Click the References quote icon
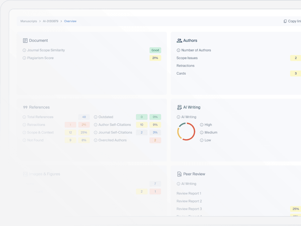 [x=25, y=107]
